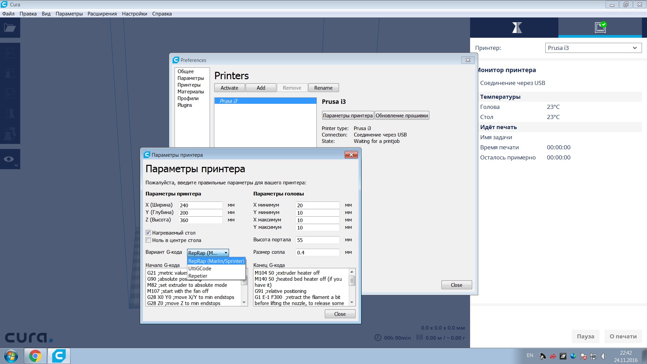Select Материалы in Preferences list
The width and height of the screenshot is (647, 364).
click(190, 92)
